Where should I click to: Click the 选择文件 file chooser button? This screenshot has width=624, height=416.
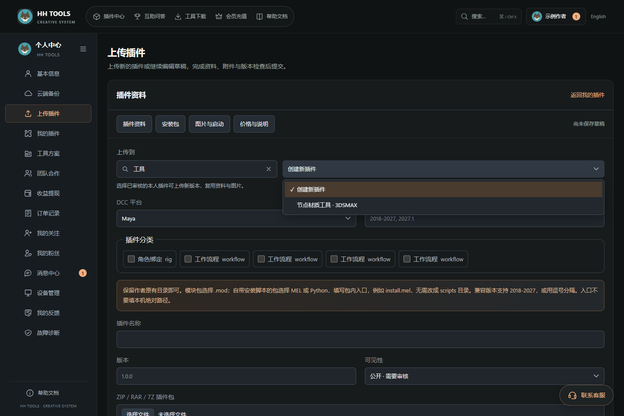click(138, 413)
